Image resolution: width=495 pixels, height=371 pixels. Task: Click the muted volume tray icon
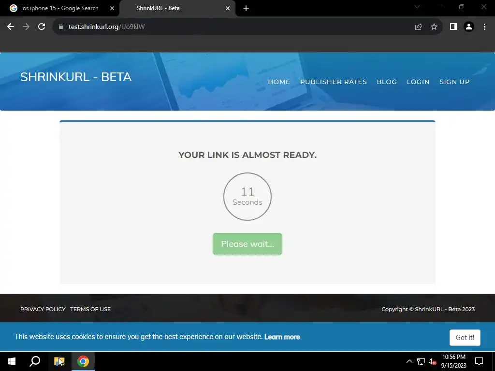(x=433, y=361)
